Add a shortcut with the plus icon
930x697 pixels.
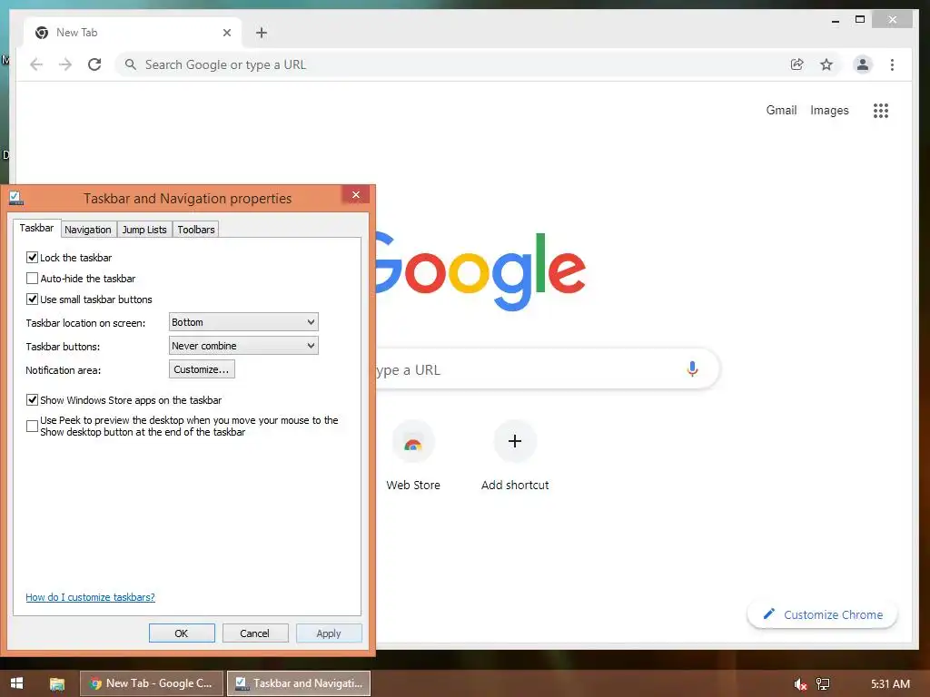pos(515,441)
